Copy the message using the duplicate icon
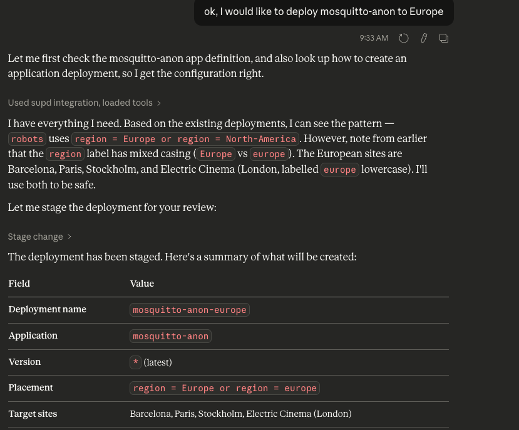The width and height of the screenshot is (519, 430). point(444,38)
